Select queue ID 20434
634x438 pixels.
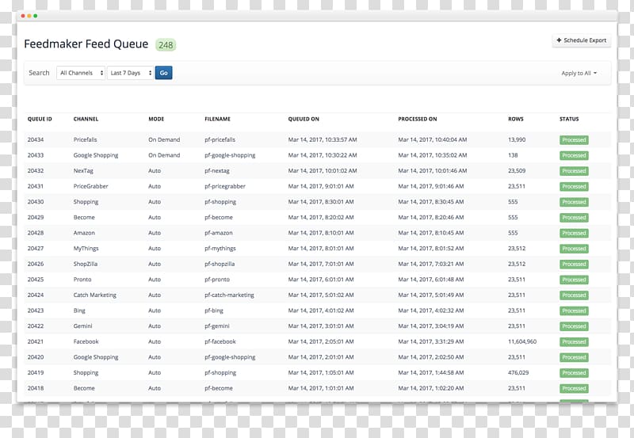point(36,139)
